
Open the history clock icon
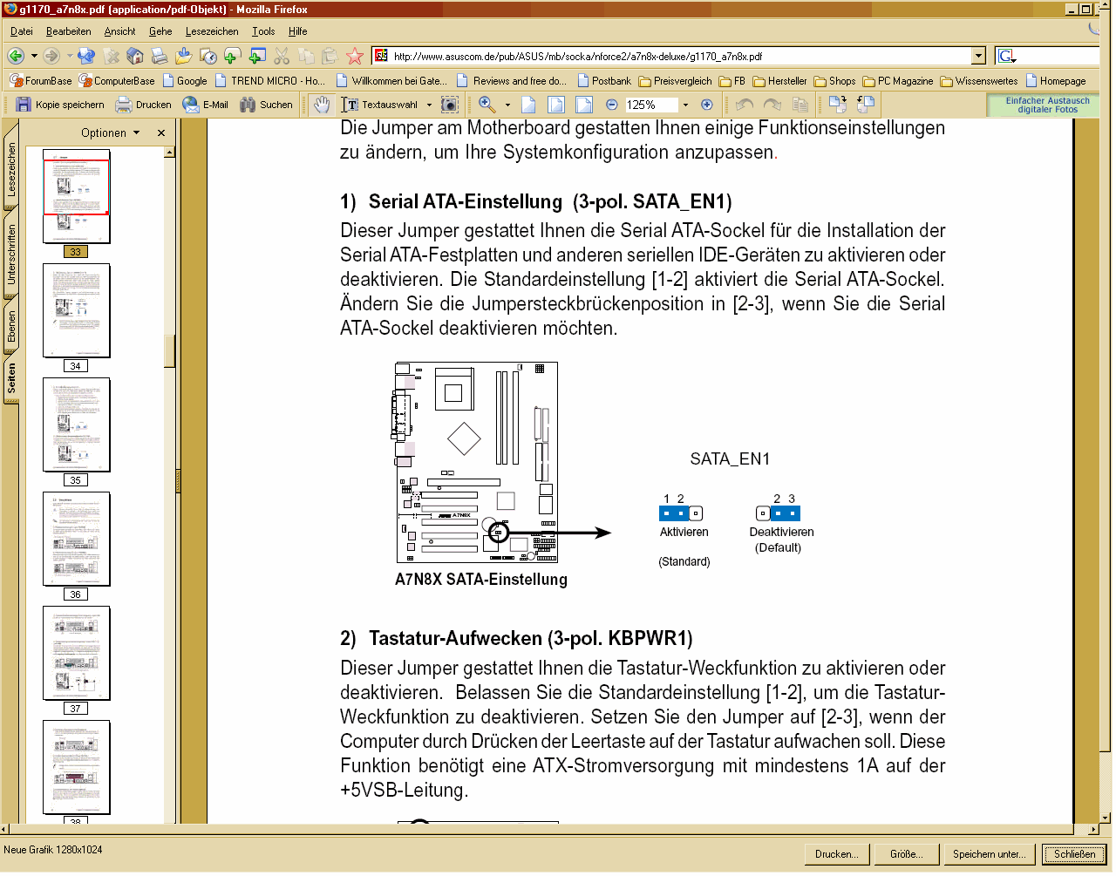click(208, 56)
